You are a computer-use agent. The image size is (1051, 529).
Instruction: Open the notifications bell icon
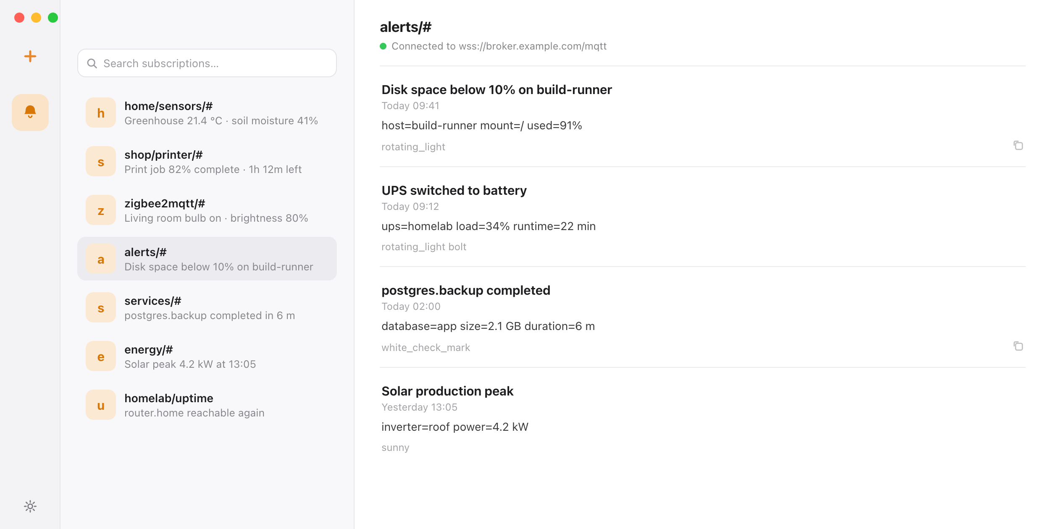(30, 112)
